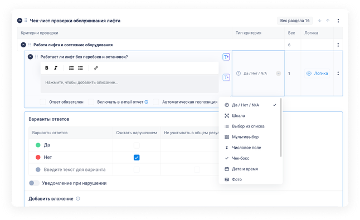This screenshot has height=220, width=360.
Task: Select 'Шкала' in the type list
Action: (250, 116)
